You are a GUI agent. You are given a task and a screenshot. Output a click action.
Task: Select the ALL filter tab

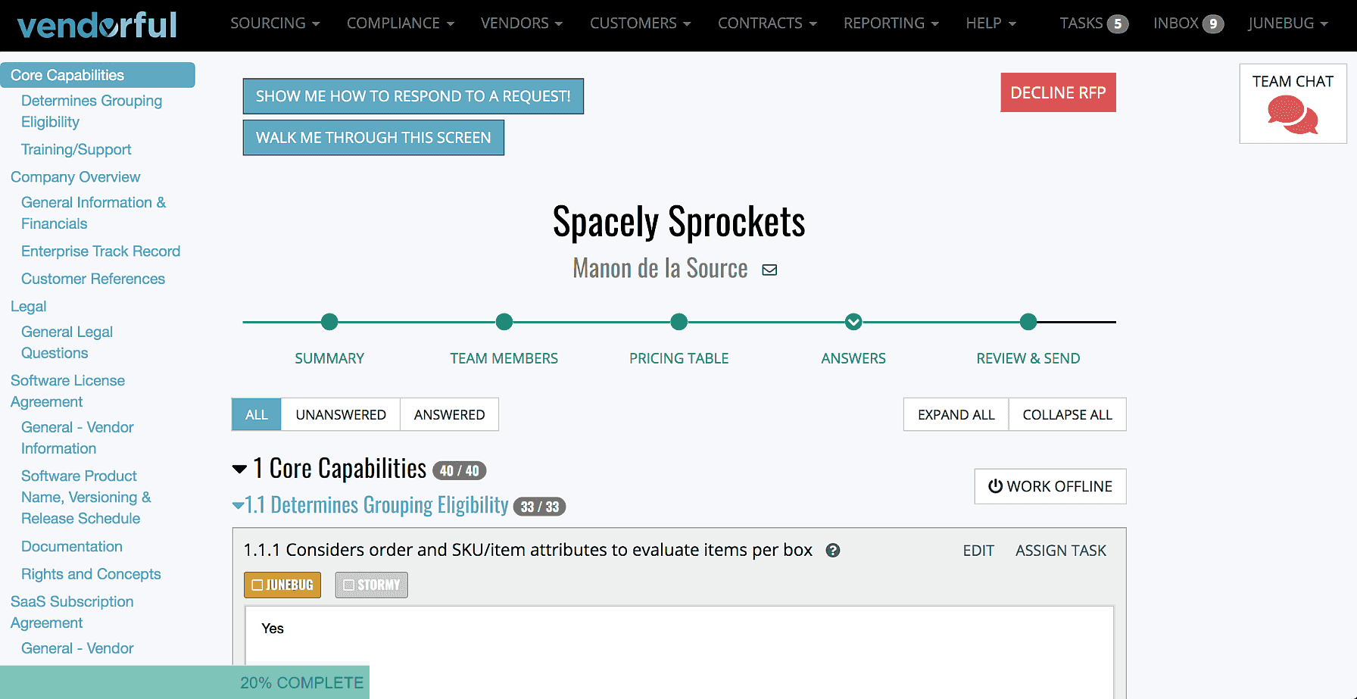[x=257, y=414]
